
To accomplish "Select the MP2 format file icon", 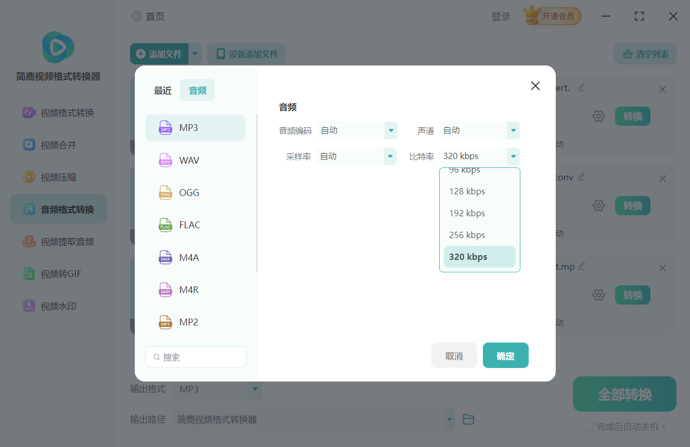I will pyautogui.click(x=165, y=322).
